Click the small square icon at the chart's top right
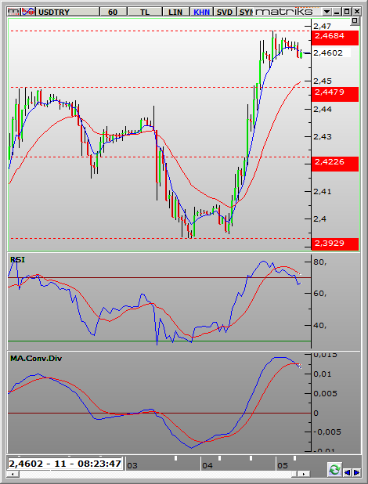 tap(355, 21)
